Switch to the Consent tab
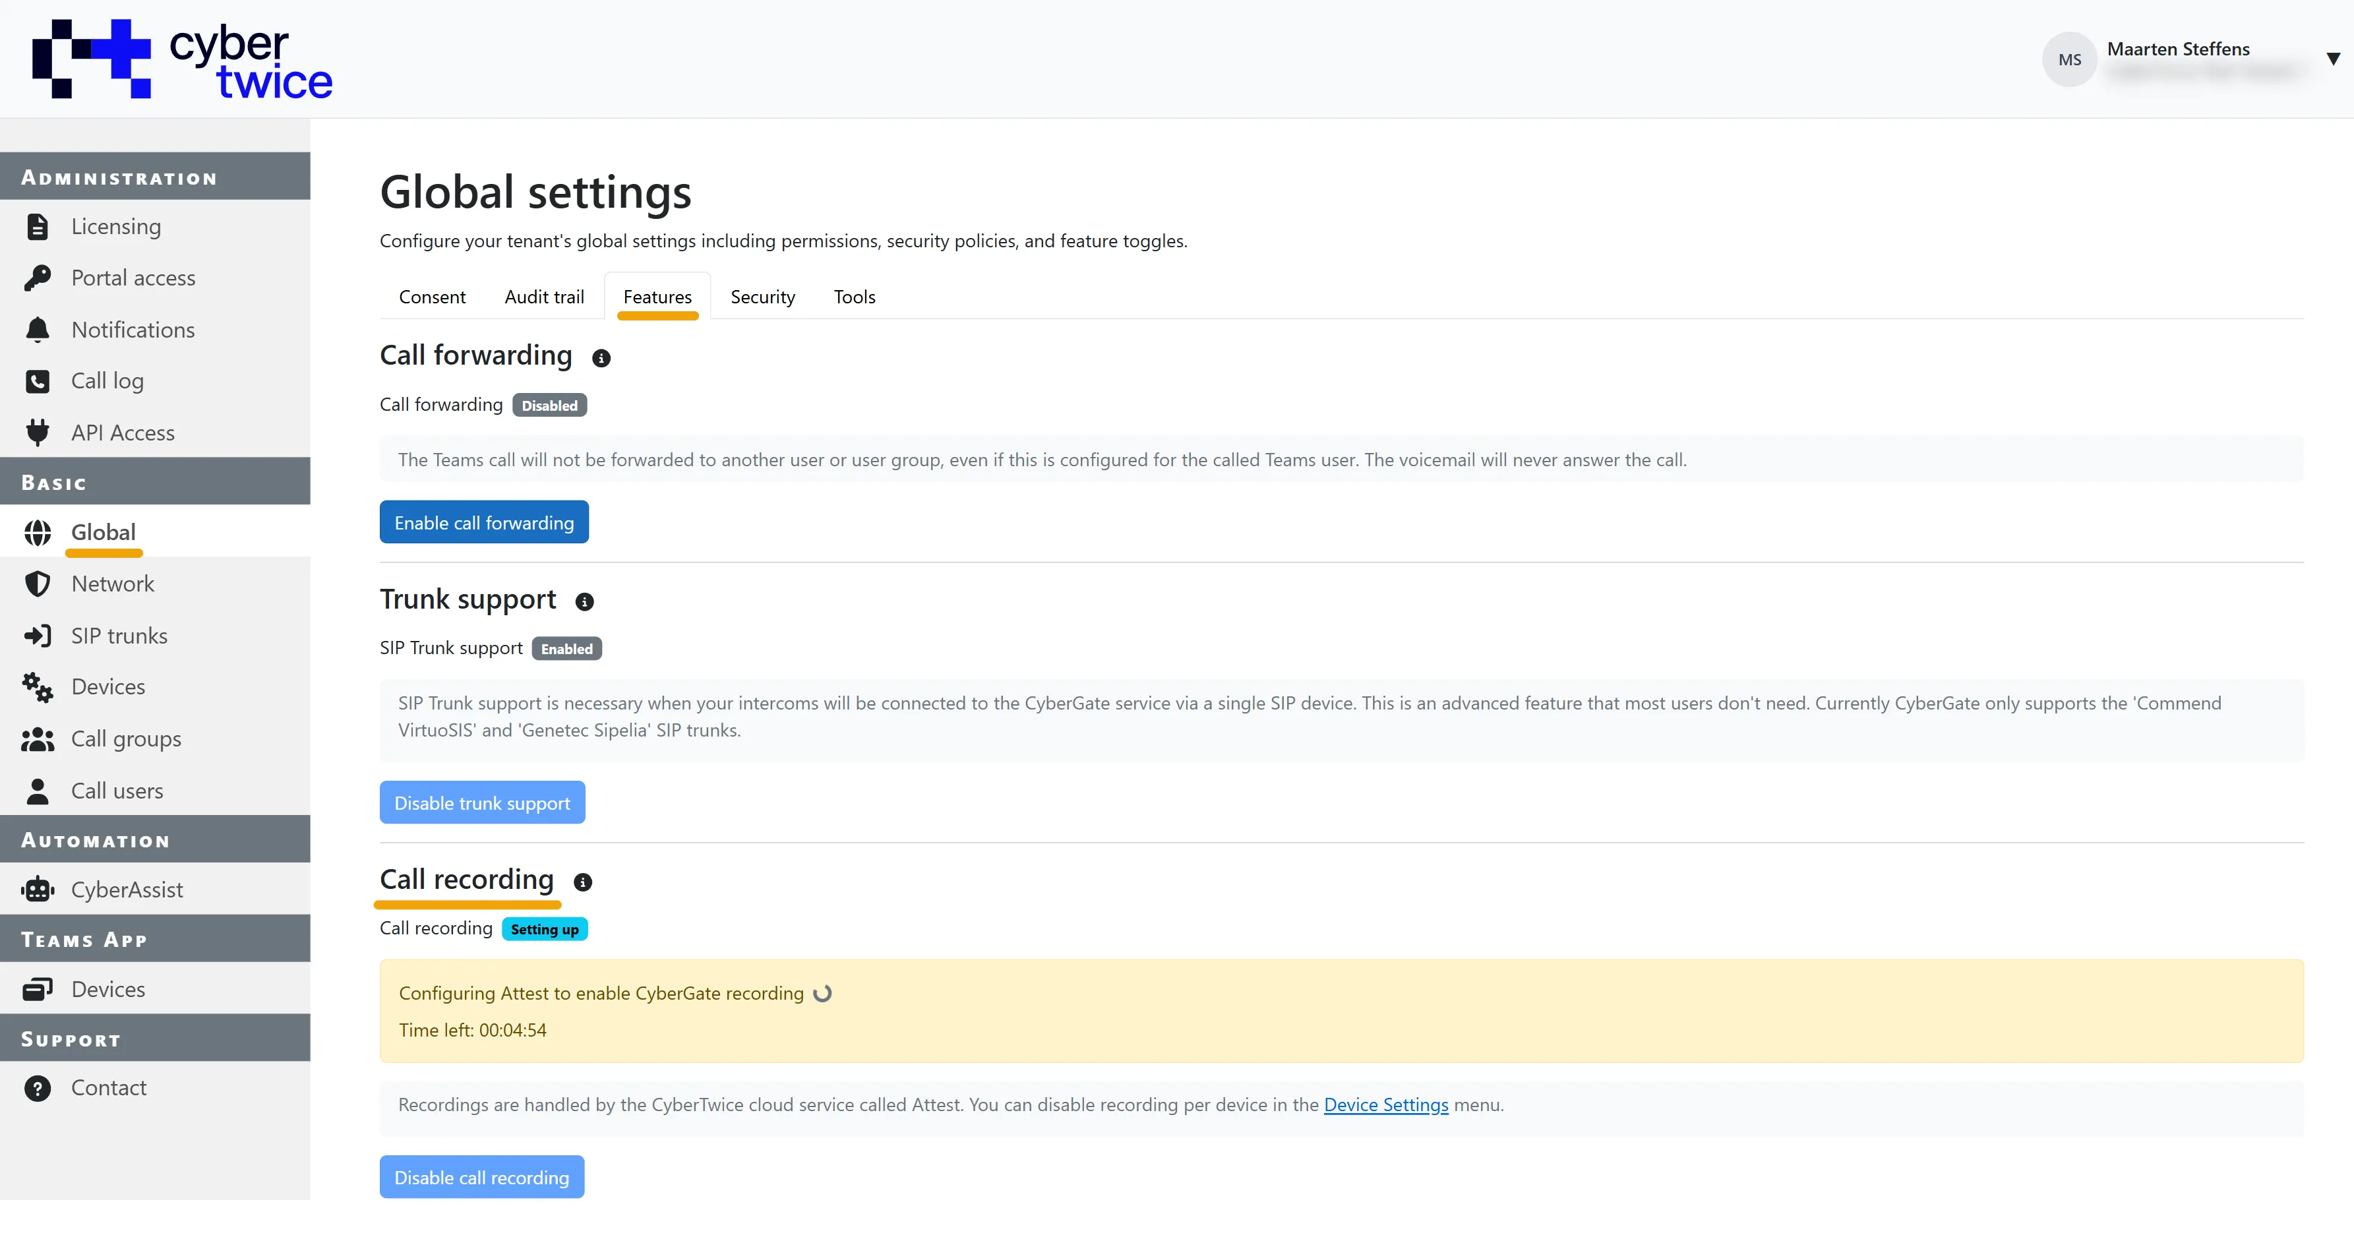This screenshot has height=1241, width=2354. 433,297
